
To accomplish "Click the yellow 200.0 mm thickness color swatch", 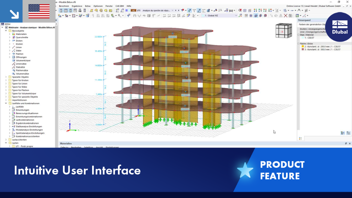I will 302,46.
